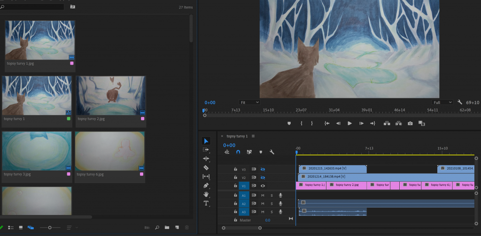Hide V1 track output eye
This screenshot has width=481, height=236.
click(x=263, y=185)
